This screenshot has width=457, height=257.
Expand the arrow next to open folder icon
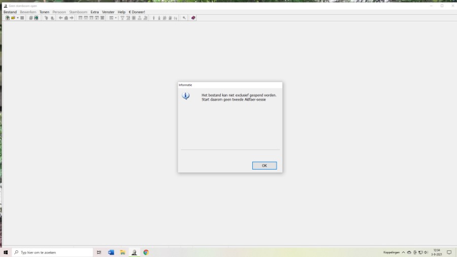(x=18, y=18)
